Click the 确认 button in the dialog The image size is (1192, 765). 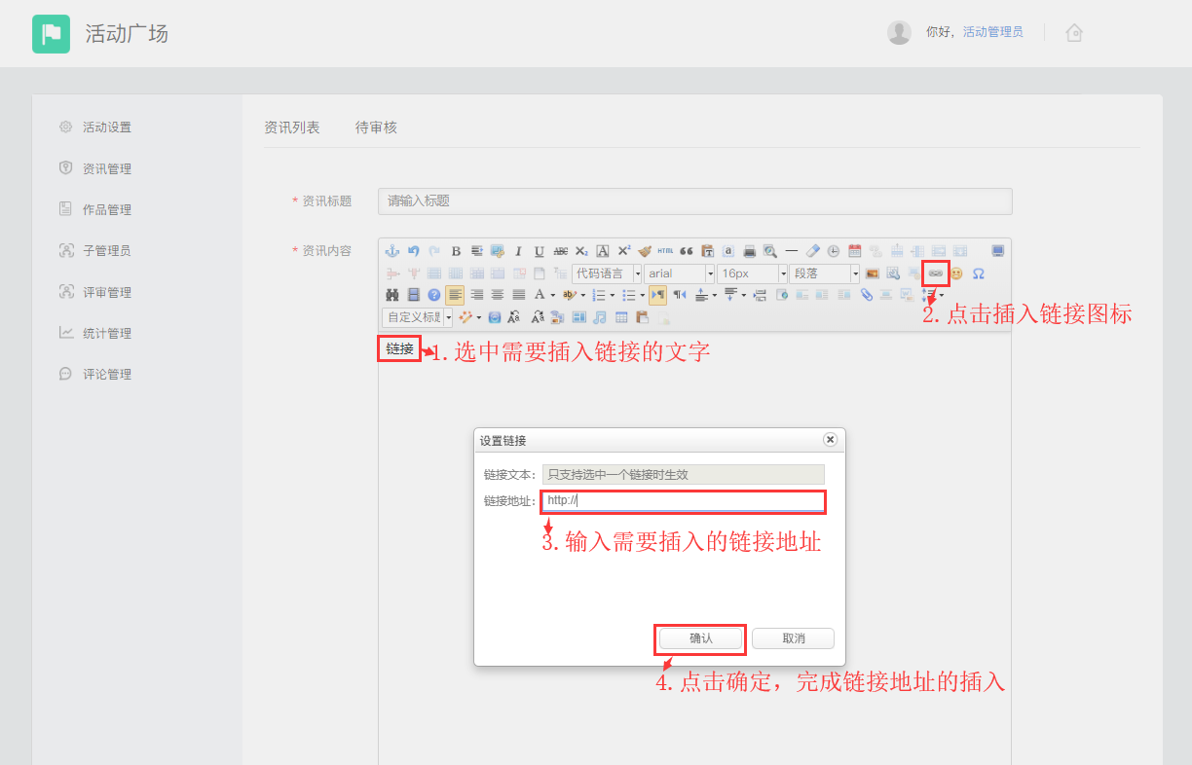point(700,638)
